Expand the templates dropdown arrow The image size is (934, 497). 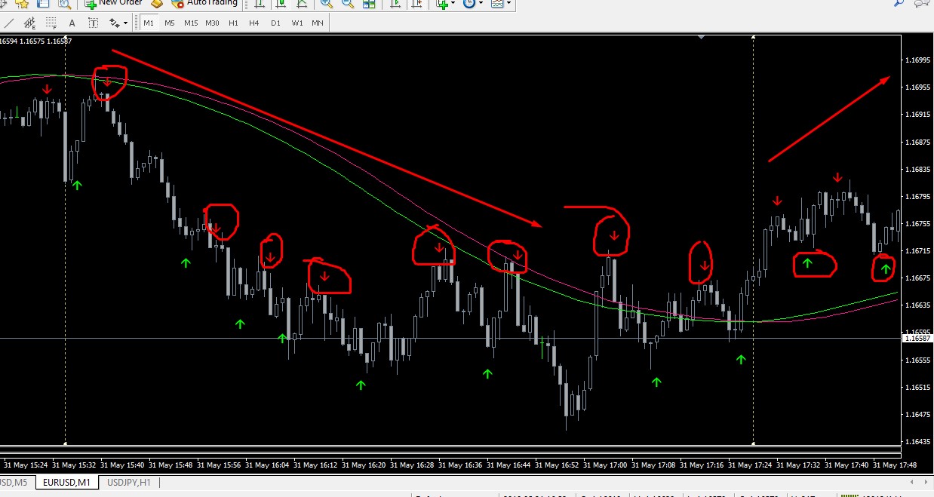click(x=508, y=3)
